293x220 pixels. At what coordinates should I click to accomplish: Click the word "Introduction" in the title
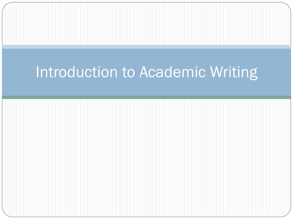pos(77,72)
